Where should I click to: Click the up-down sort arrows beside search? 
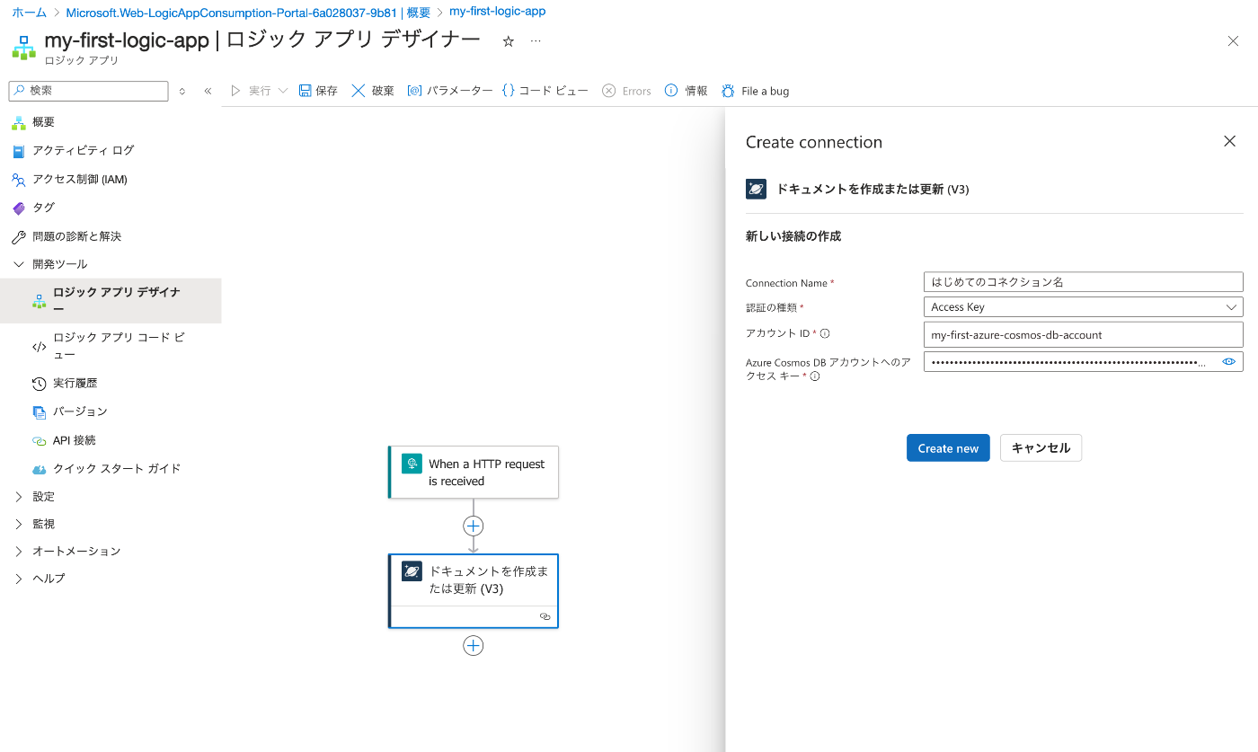coord(182,91)
